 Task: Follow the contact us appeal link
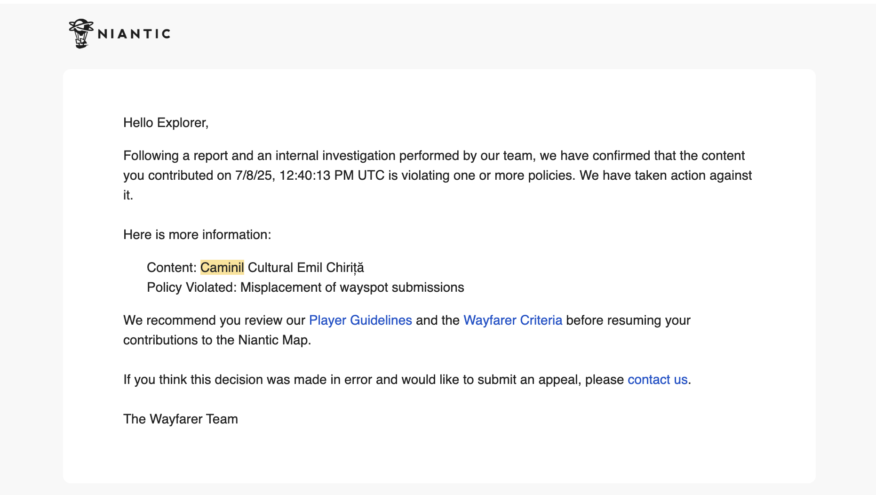click(657, 380)
